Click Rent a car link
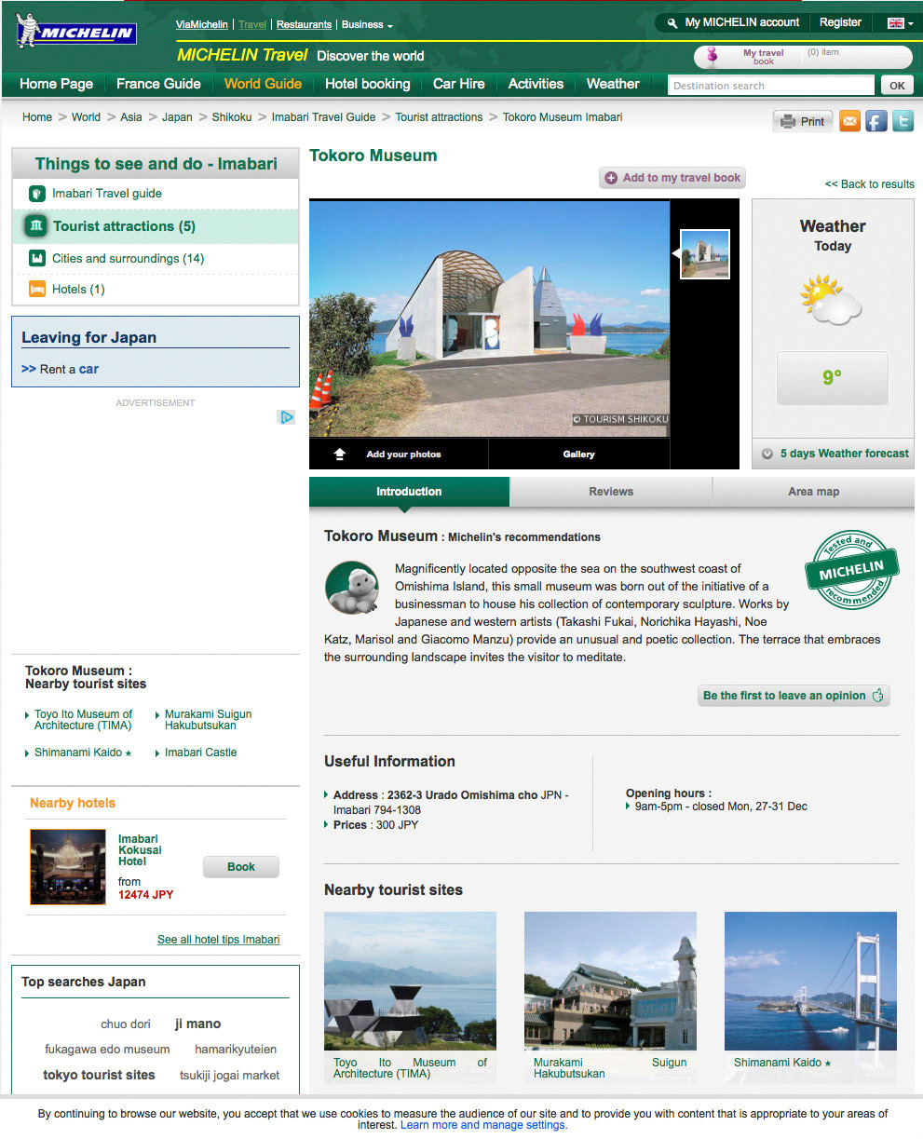 point(69,369)
